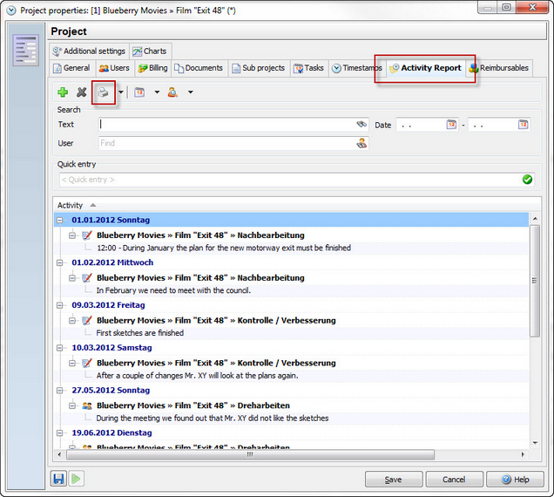Click the horizontal scrollbar thumb of the activity list
554x497 pixels.
(x=250, y=454)
